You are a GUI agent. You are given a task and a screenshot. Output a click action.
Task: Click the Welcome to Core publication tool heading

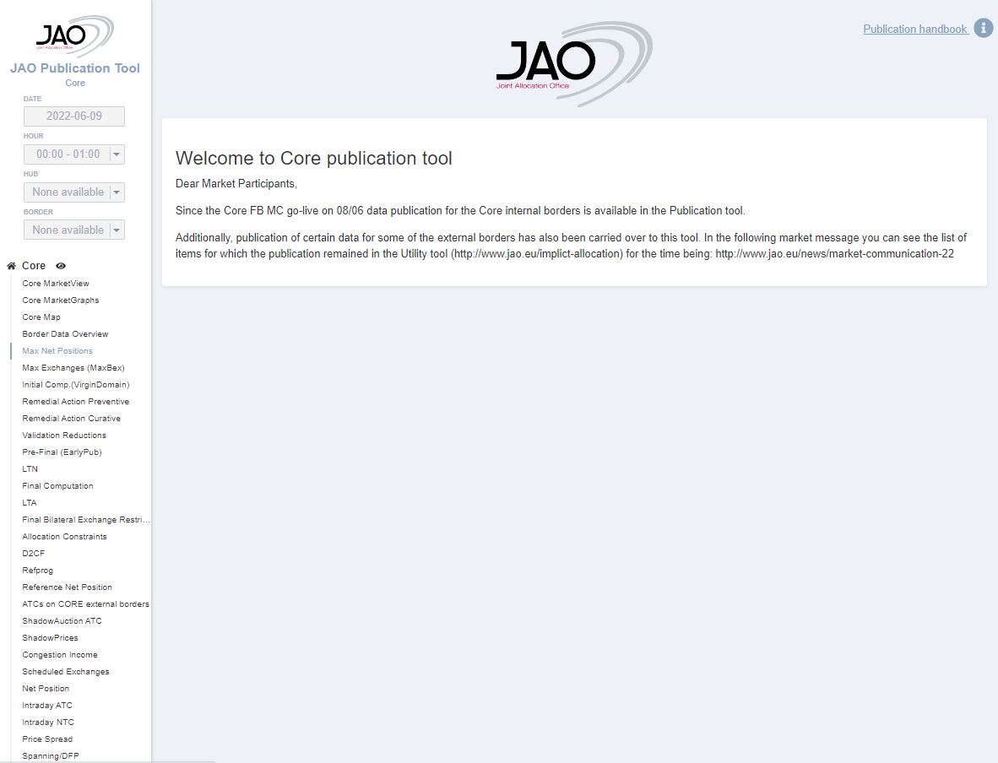click(314, 158)
